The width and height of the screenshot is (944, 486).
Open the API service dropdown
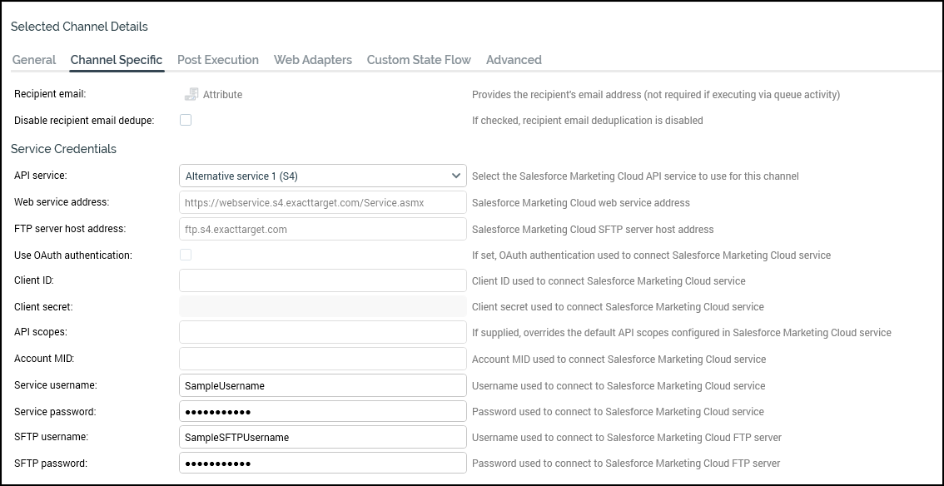[322, 176]
